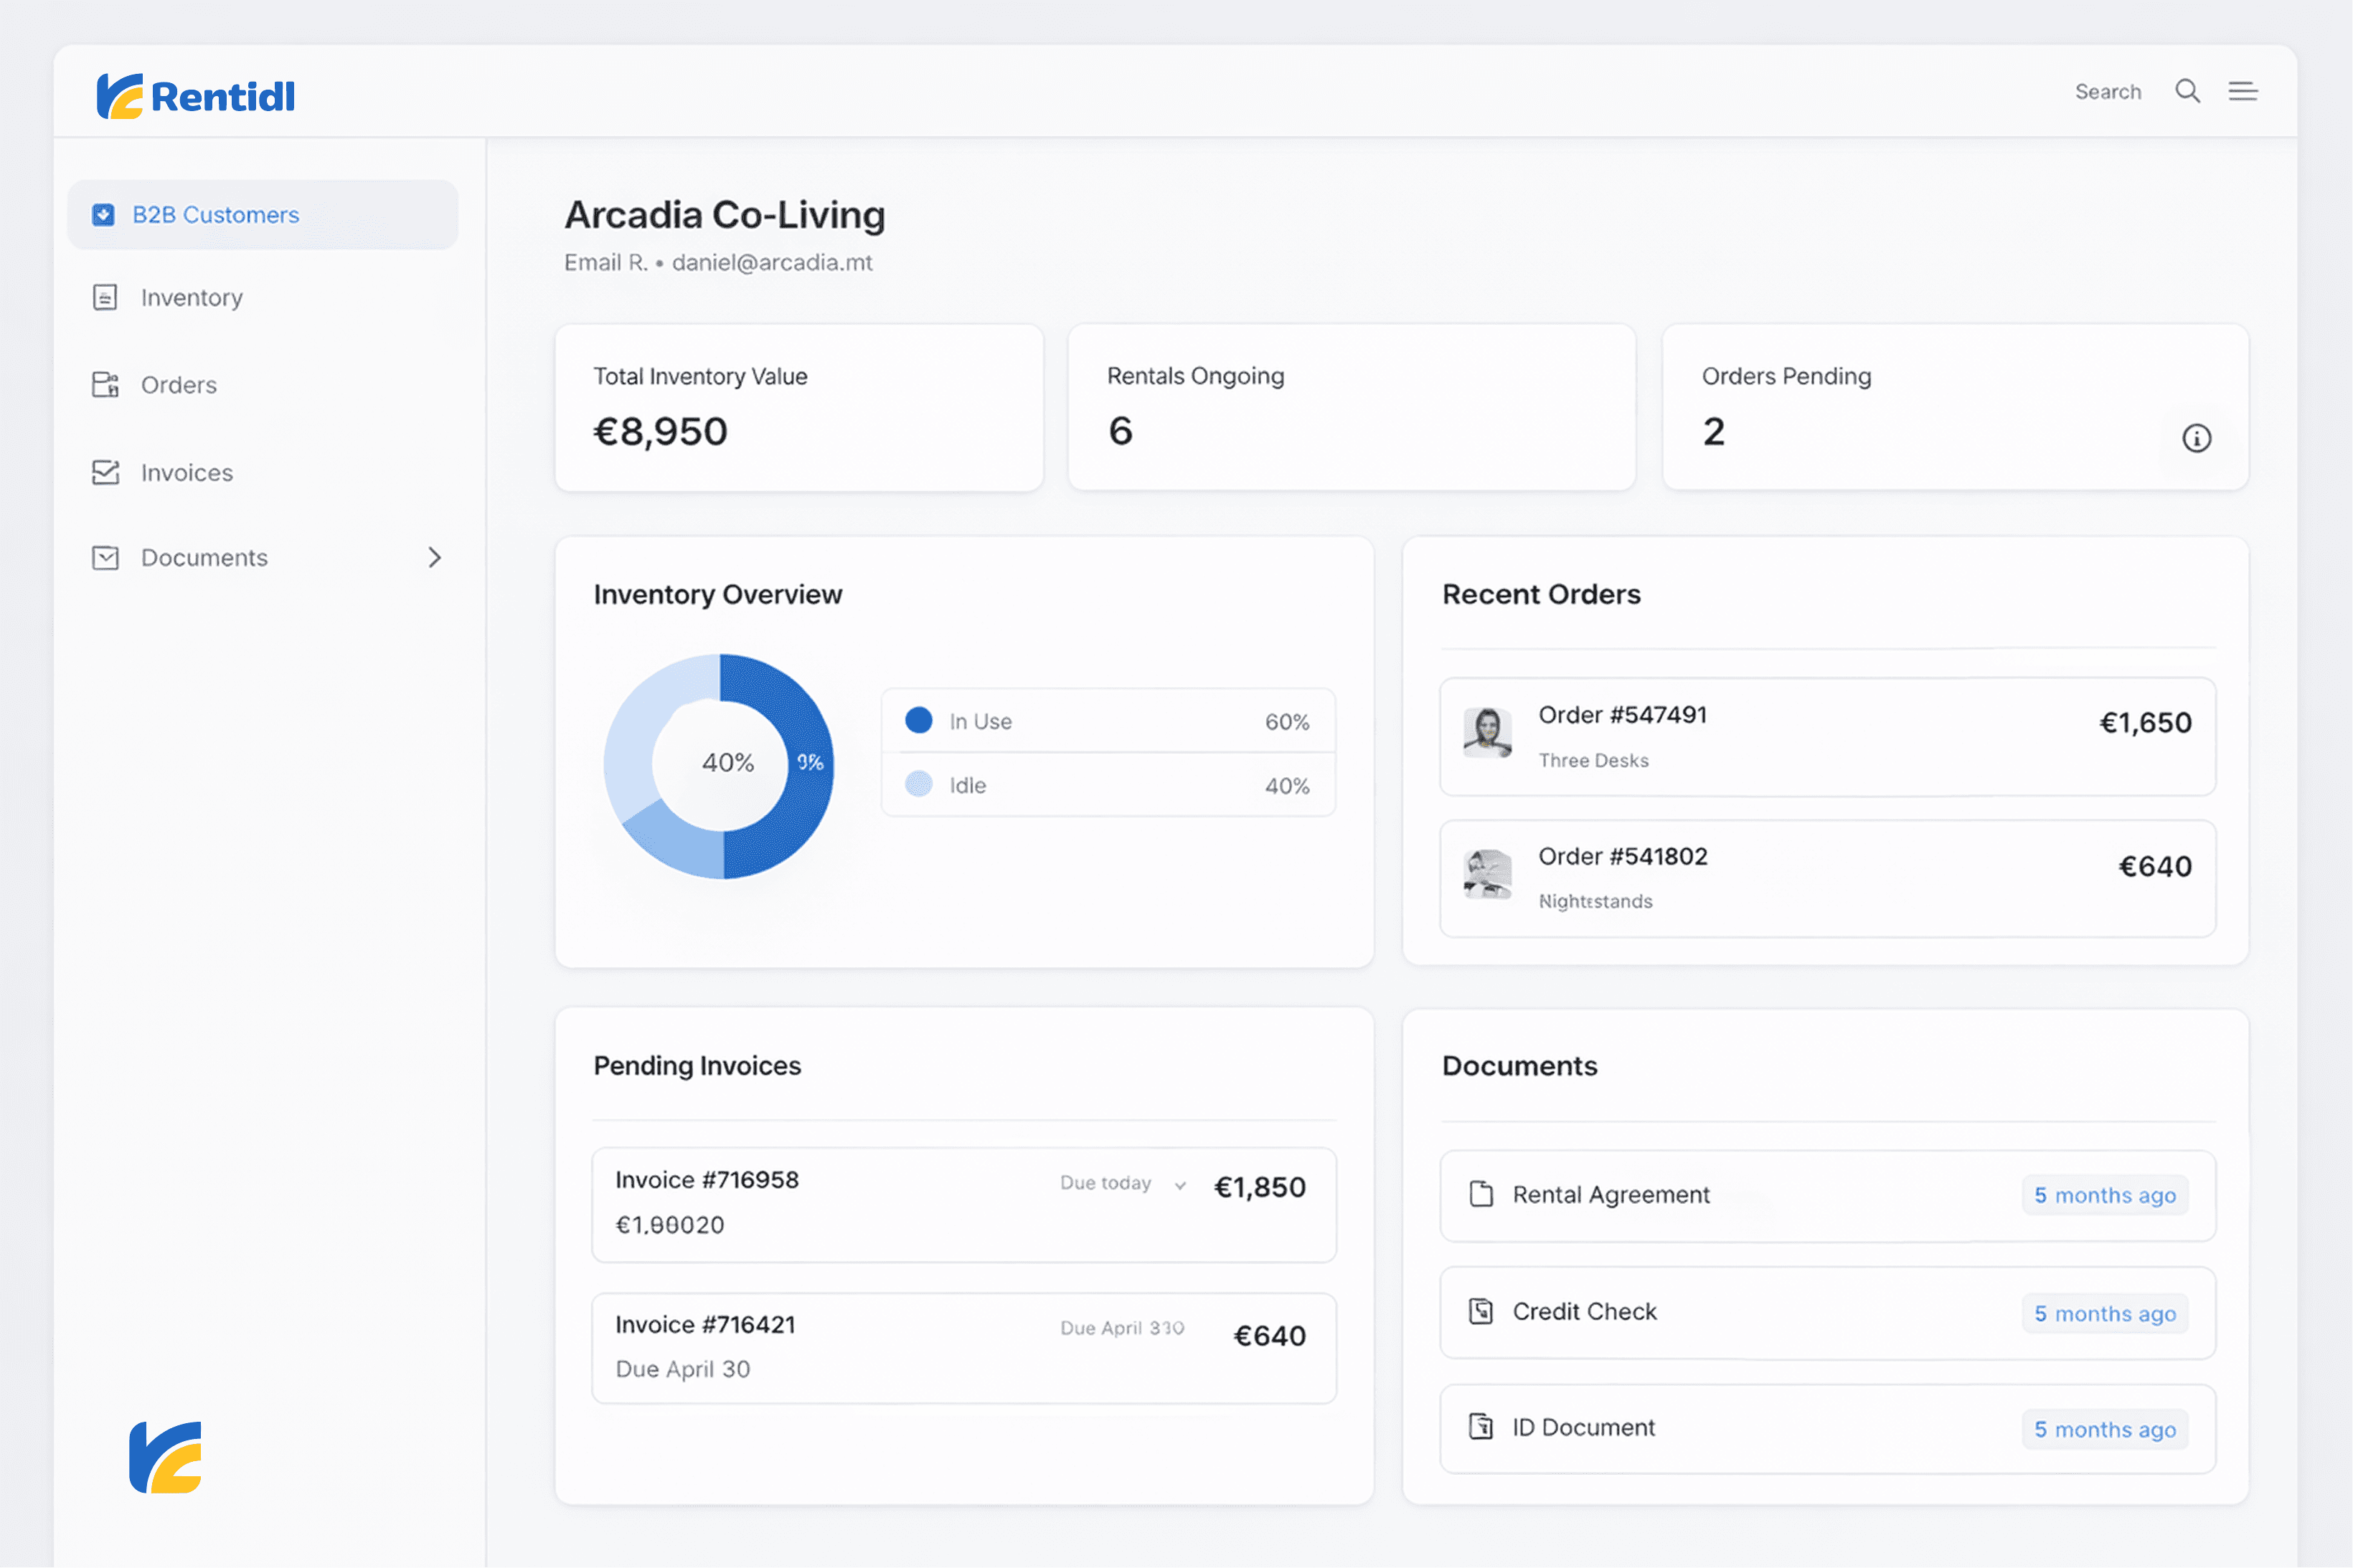Click the Idle light-blue legend dot
This screenshot has height=1568, width=2353.
coord(918,785)
